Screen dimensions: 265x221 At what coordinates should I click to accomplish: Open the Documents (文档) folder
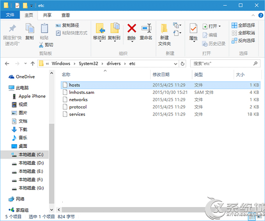19,121
